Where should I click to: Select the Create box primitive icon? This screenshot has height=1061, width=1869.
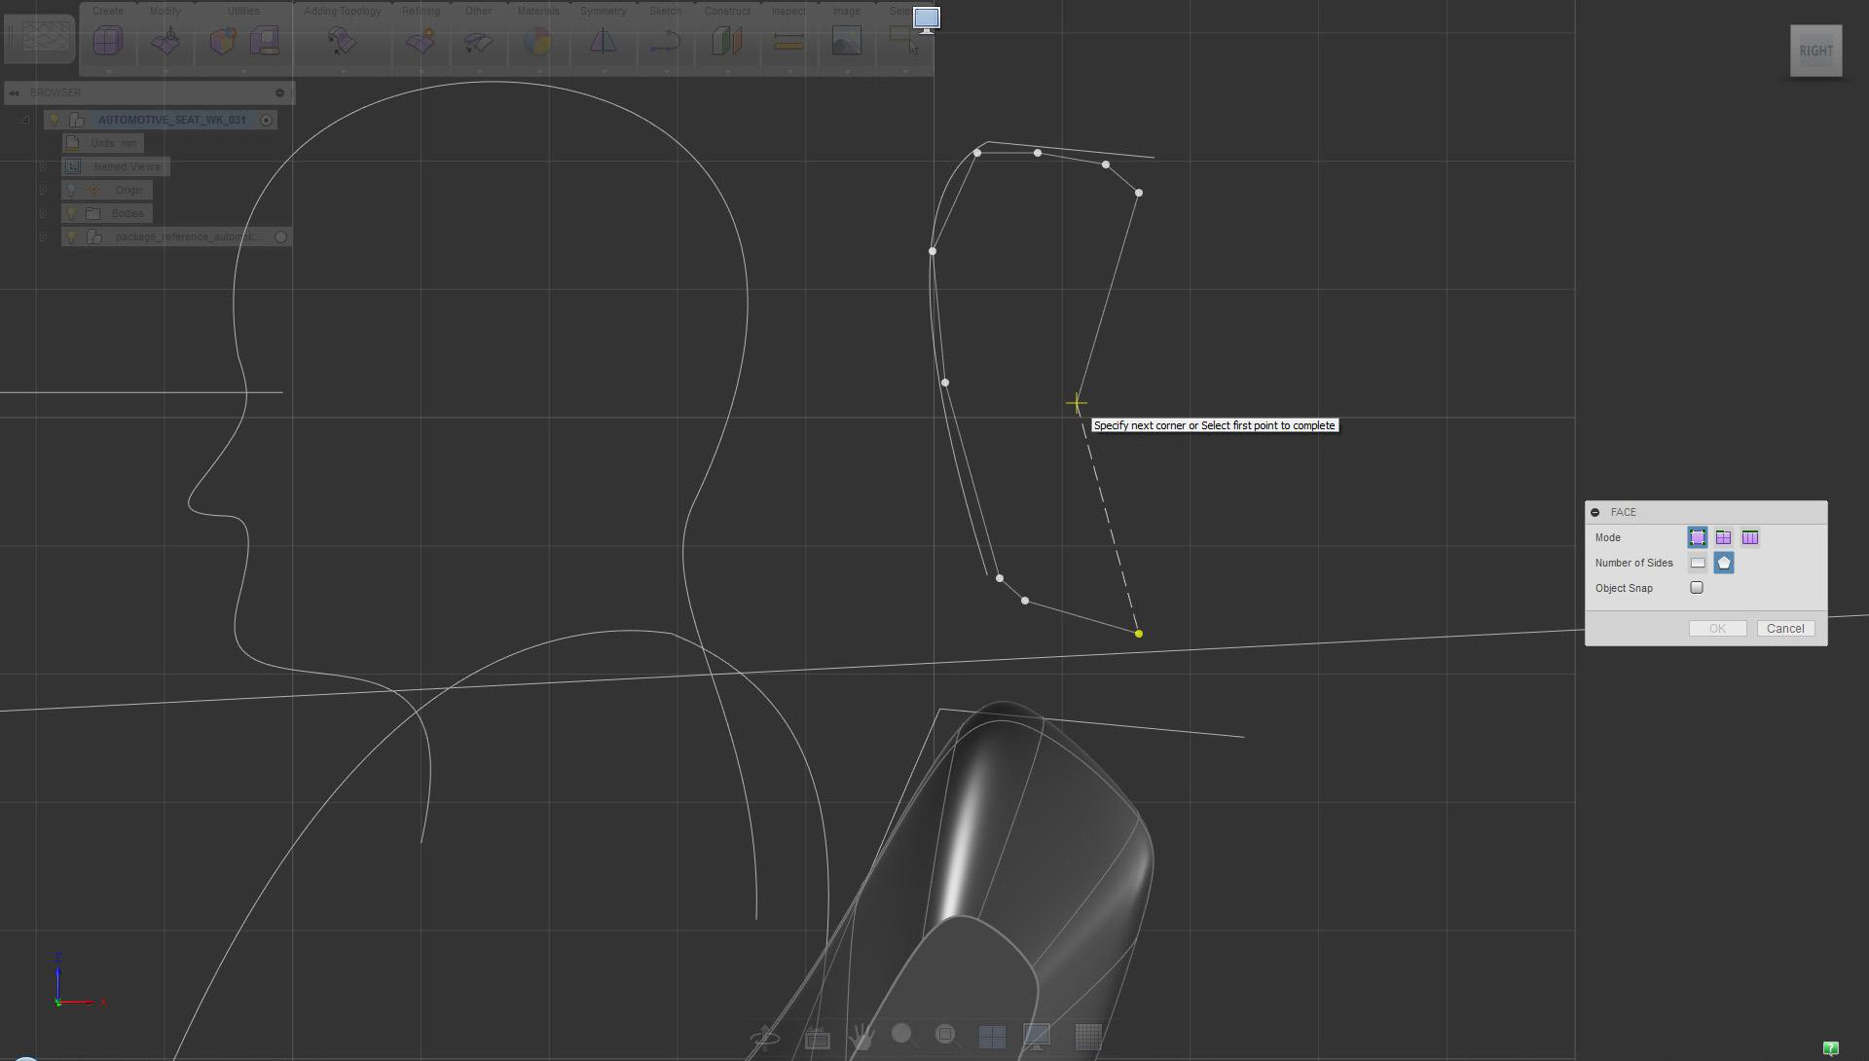coord(108,41)
